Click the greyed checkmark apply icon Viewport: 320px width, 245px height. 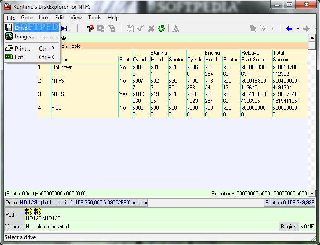(141, 28)
